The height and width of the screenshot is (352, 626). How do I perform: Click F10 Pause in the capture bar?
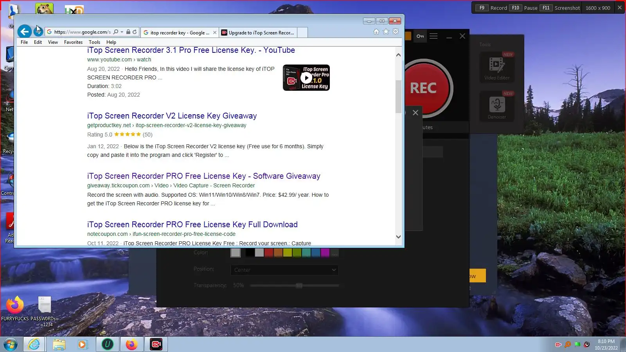523,8
